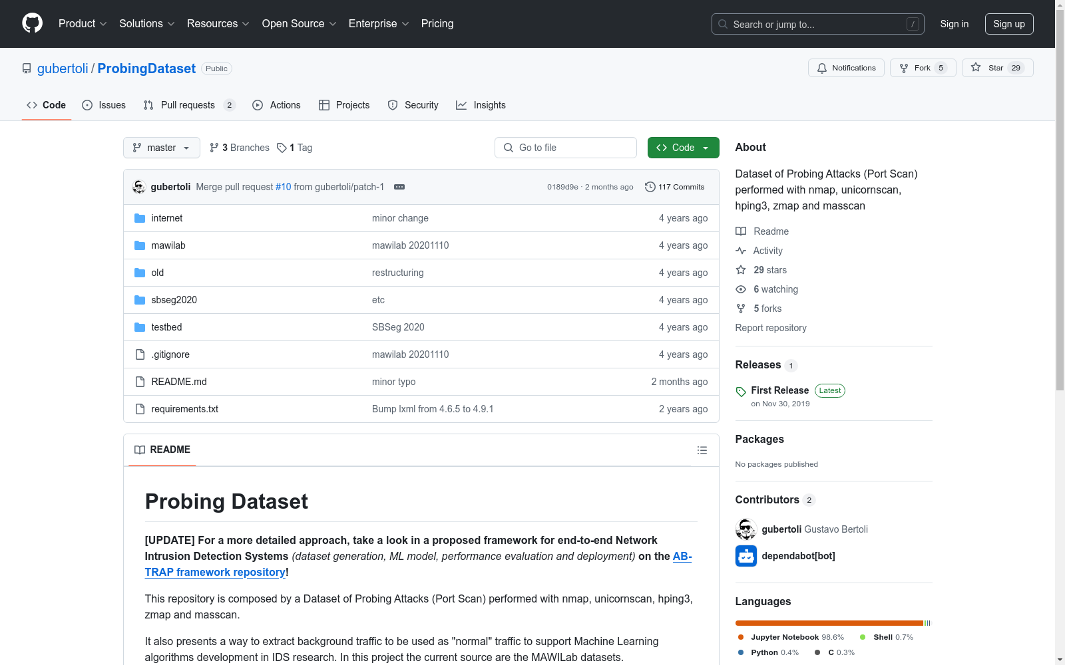1065x665 pixels.
Task: Click the Shell green legend dot
Action: (863, 637)
